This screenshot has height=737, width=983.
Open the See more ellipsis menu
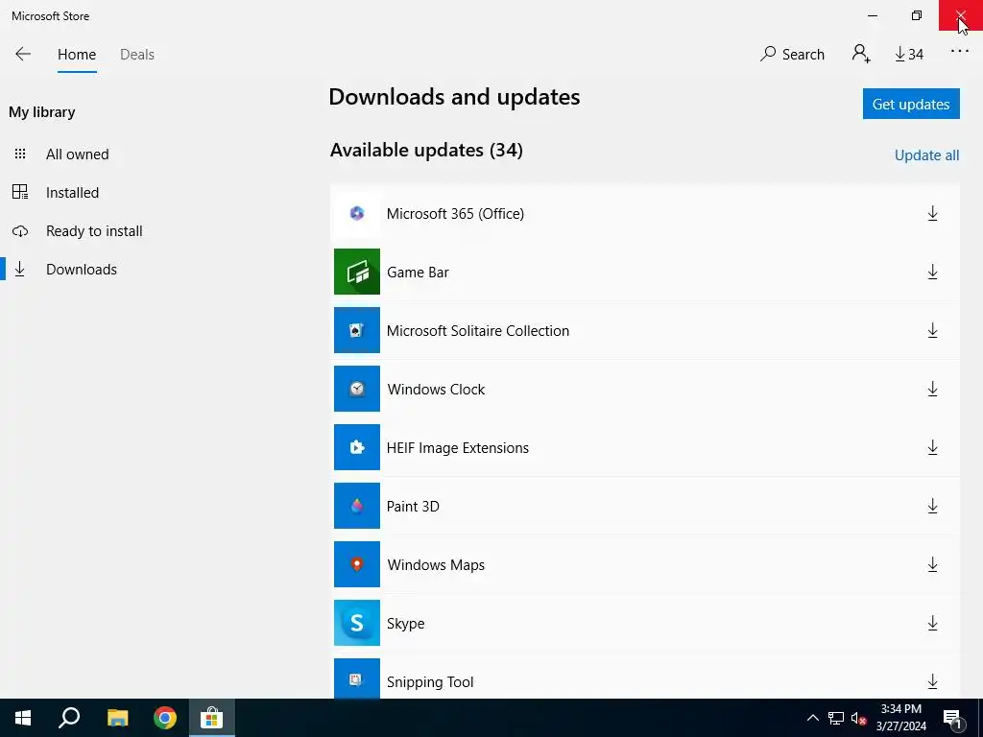[x=959, y=52]
